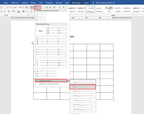Viewport: 144px width, 114px height.
Task: Open the font color dropdown arrow
Action: pos(21,11)
